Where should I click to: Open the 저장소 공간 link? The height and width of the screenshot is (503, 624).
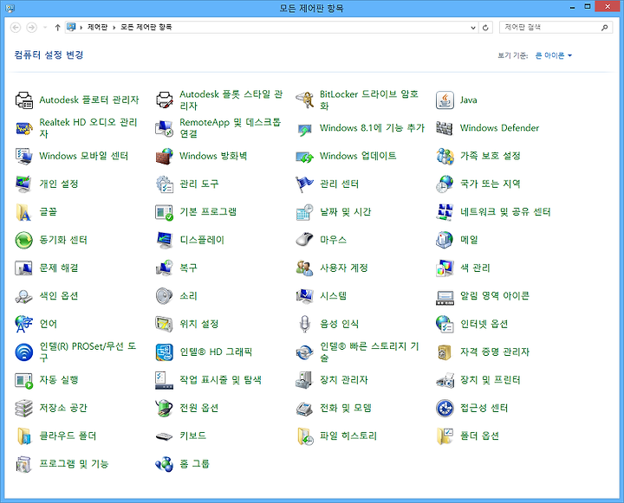pyautogui.click(x=63, y=408)
